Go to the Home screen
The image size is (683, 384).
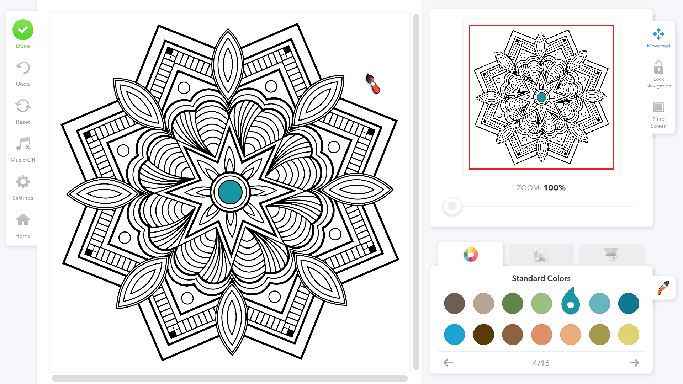(x=23, y=220)
